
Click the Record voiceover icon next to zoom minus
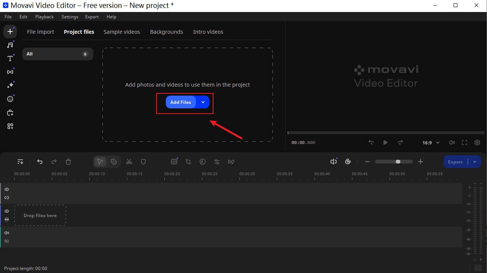click(348, 162)
